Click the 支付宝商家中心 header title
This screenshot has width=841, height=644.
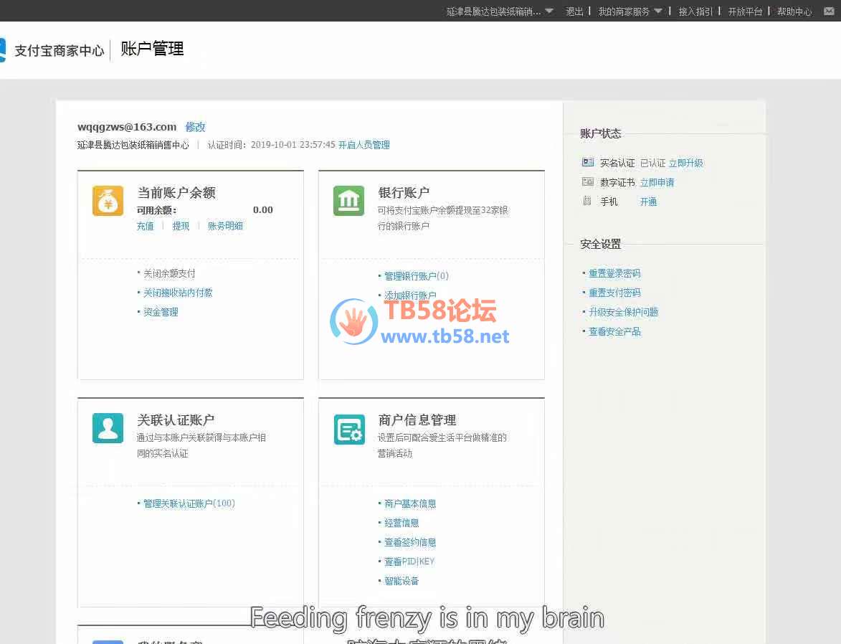(x=59, y=50)
